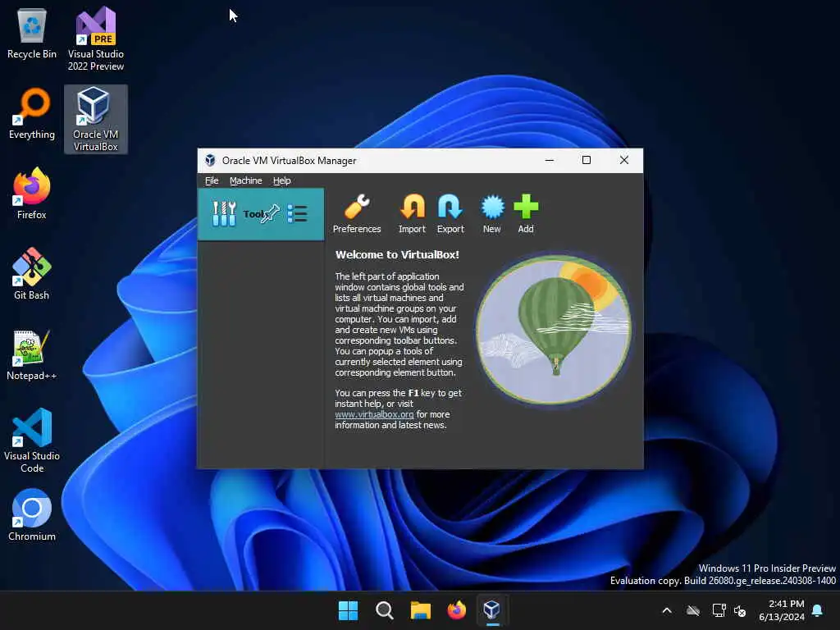The image size is (840, 630).
Task: Select the Visual Studio 2022 Preview shortcut
Action: tap(96, 39)
